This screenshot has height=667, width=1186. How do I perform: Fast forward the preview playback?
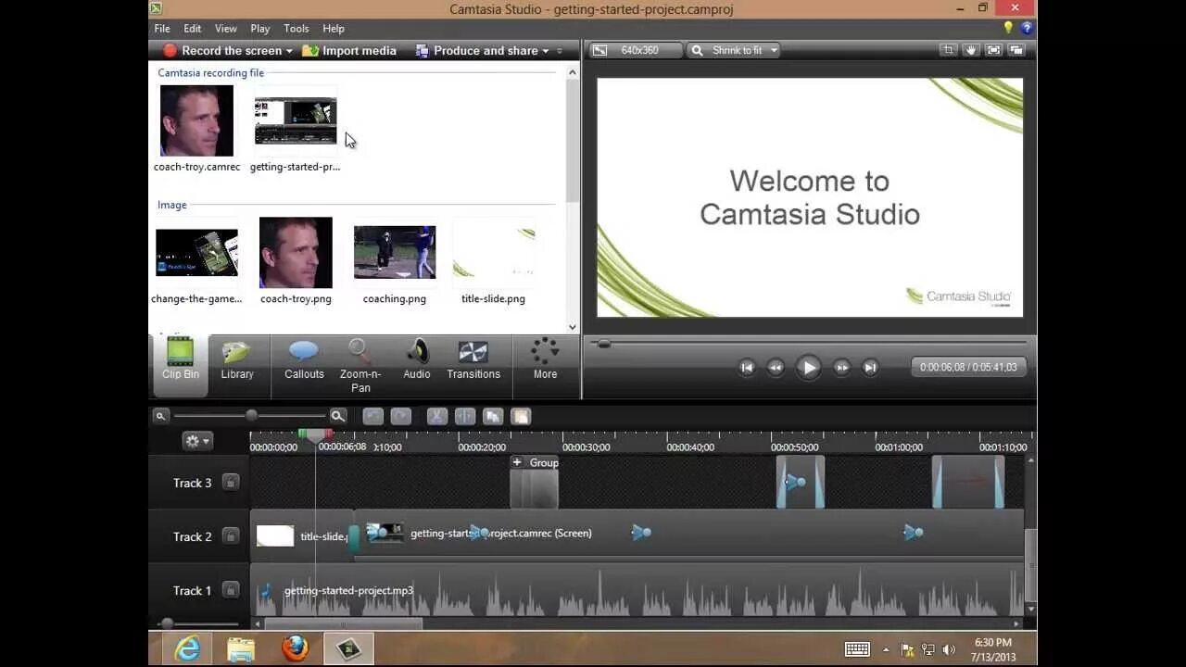(841, 368)
